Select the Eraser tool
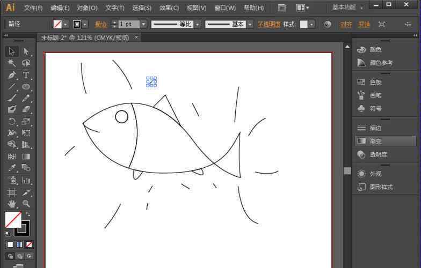Viewport: 421px width, 268px height. (26, 109)
